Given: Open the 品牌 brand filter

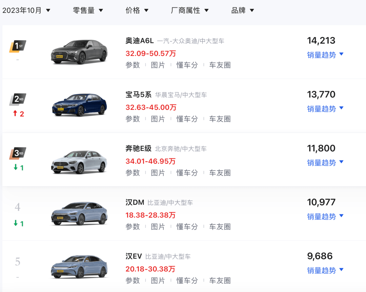Looking at the screenshot, I should [243, 10].
